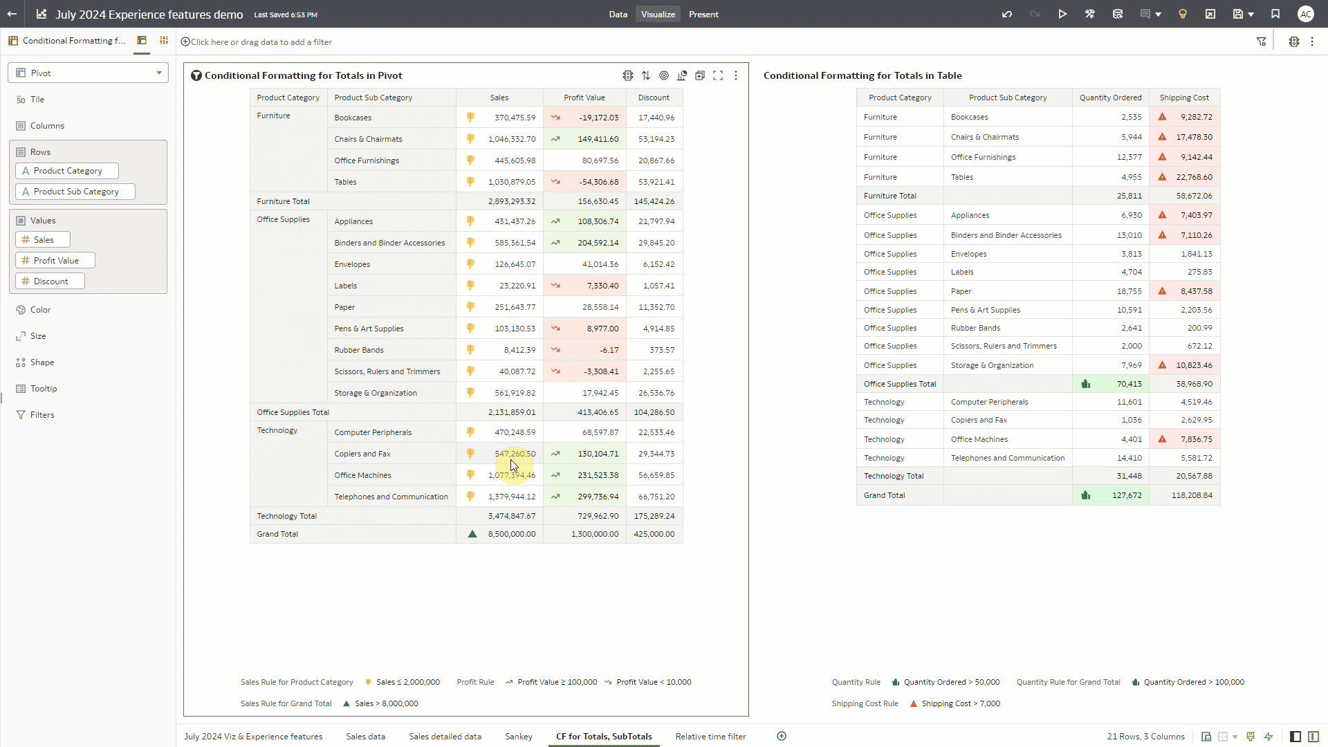Add a new canvas with plus button
This screenshot has height=747, width=1328.
click(x=782, y=736)
